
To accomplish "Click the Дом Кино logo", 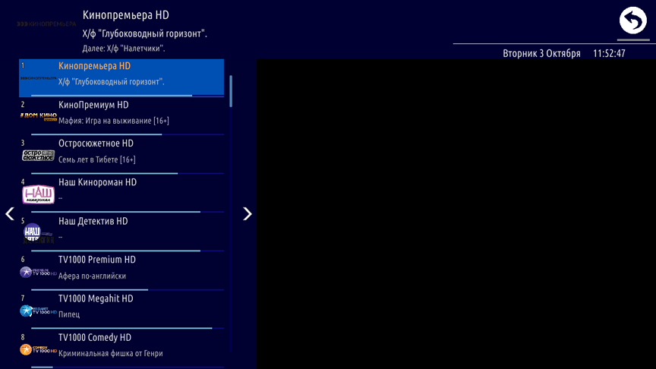I will [38, 117].
